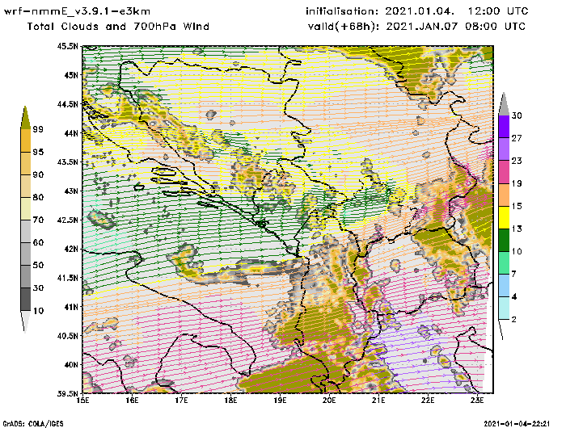
Task: Click the '2' wind legend label
Action: [x=513, y=320]
